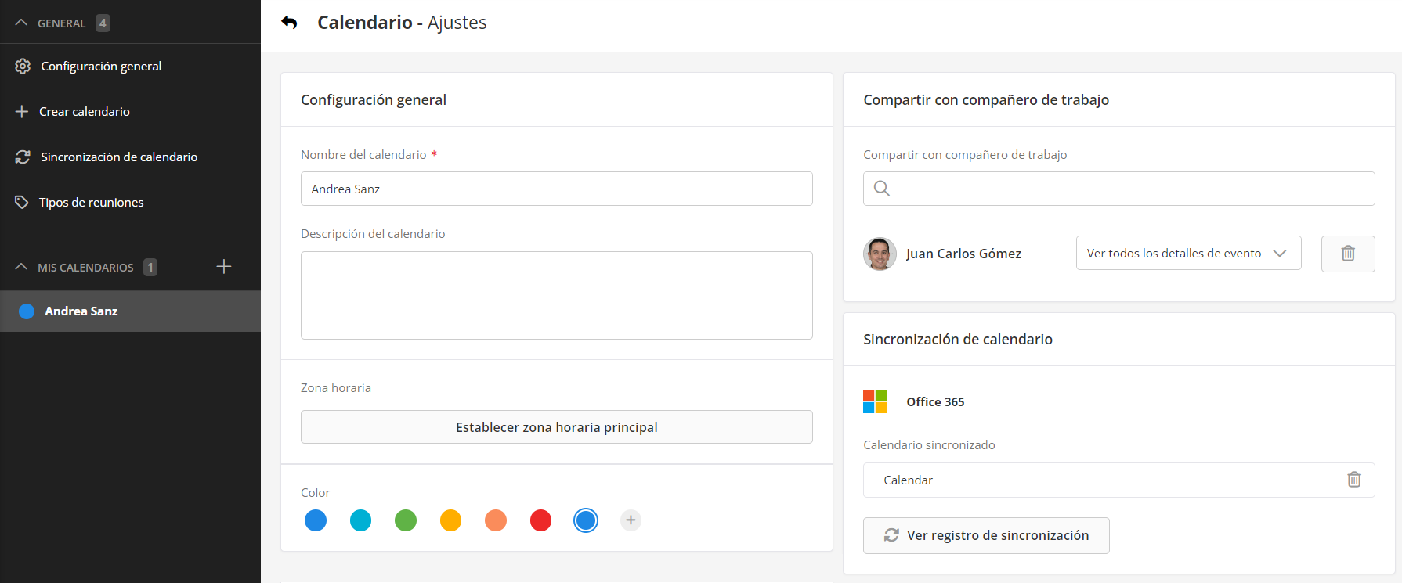Click search icon in share coworker field

tap(881, 189)
